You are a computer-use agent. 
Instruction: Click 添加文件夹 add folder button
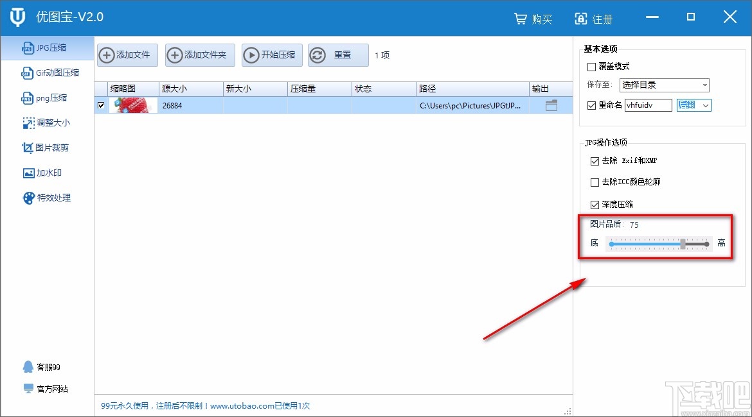click(x=200, y=55)
